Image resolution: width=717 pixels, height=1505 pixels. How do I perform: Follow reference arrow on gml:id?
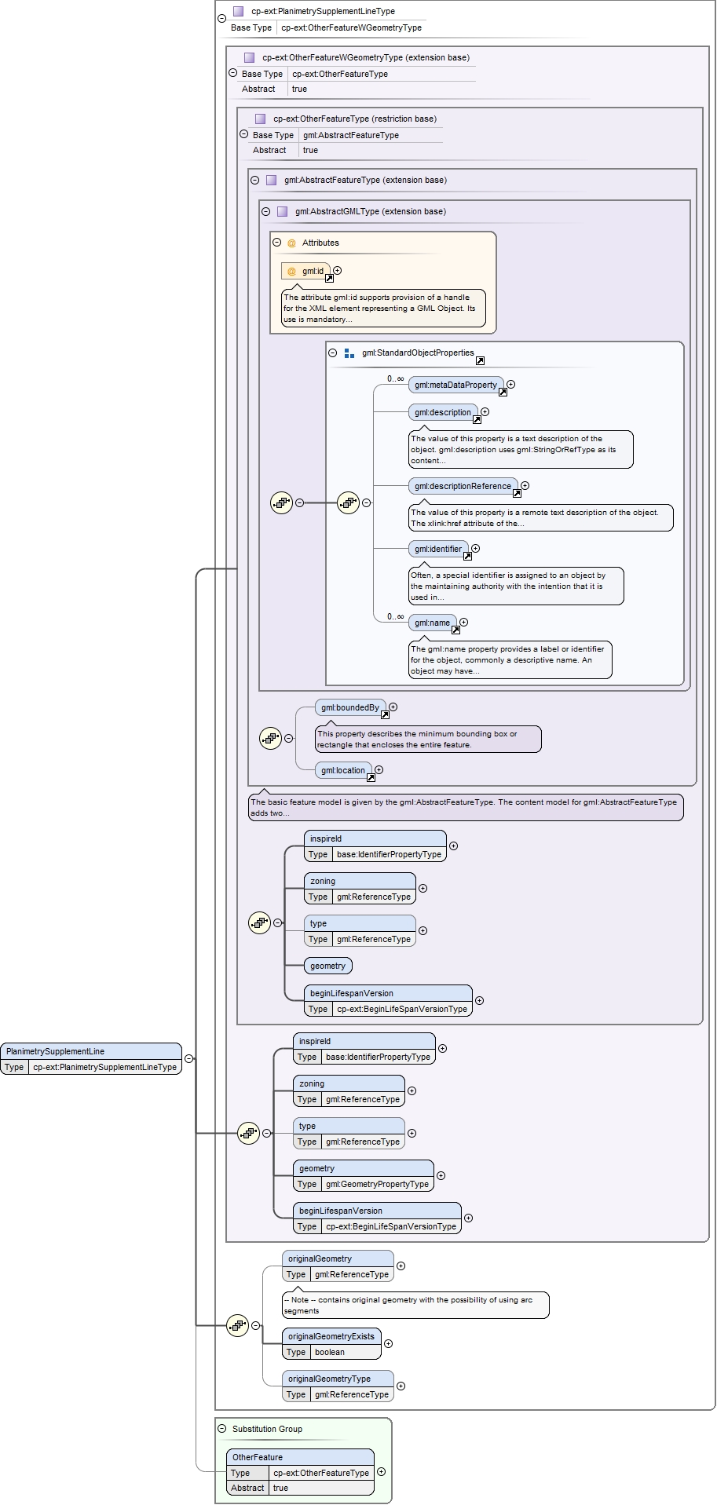pyautogui.click(x=329, y=278)
